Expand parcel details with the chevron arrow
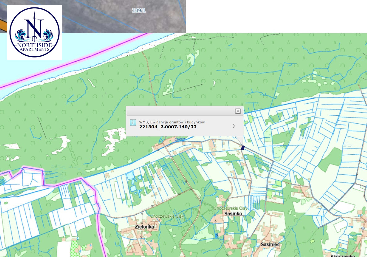The height and width of the screenshot is (257, 367). click(x=234, y=126)
